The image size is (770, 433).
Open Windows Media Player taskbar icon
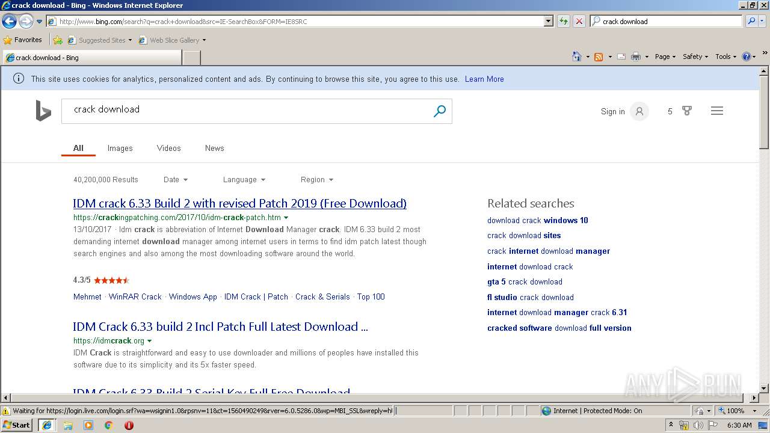(x=88, y=425)
